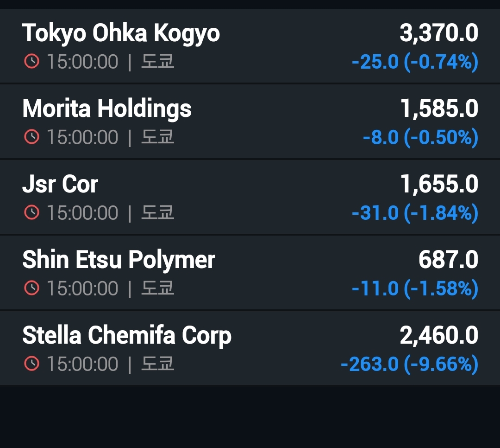The width and height of the screenshot is (500, 448).
Task: Click the -8.0 (-0.50%) change value
Action: tap(420, 138)
